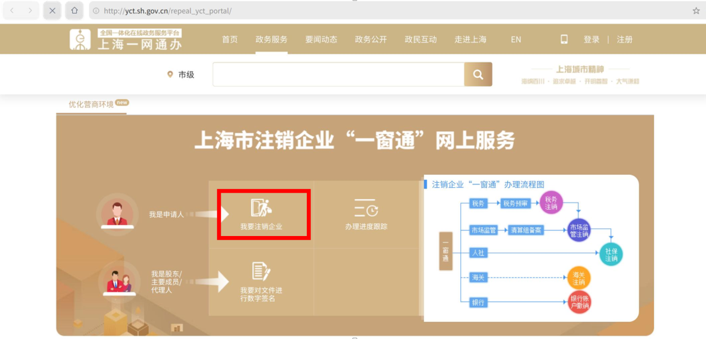Bookmark page with star icon

point(696,11)
